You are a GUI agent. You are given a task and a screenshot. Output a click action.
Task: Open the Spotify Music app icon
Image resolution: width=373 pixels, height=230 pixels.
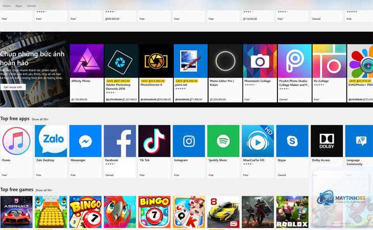pos(223,141)
